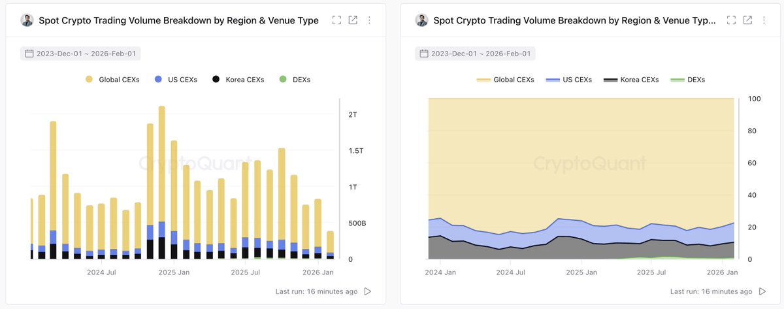
Task: Open right chart via external link icon
Action: (x=748, y=20)
